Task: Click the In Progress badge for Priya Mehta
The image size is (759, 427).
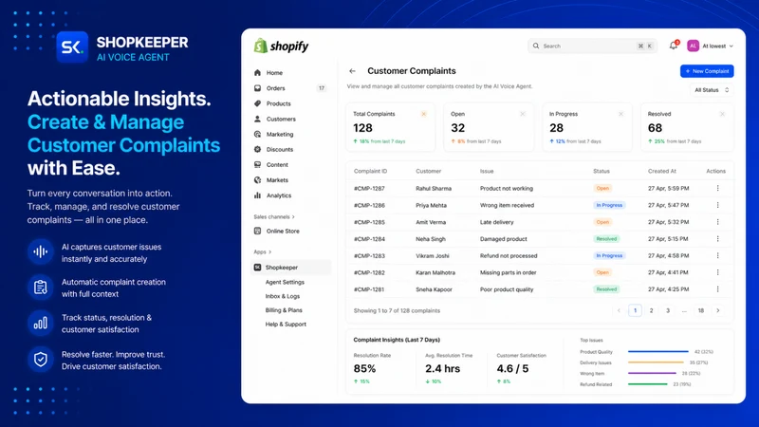Action: [609, 205]
